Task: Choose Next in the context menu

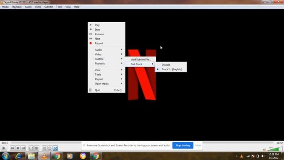Action: click(x=106, y=39)
